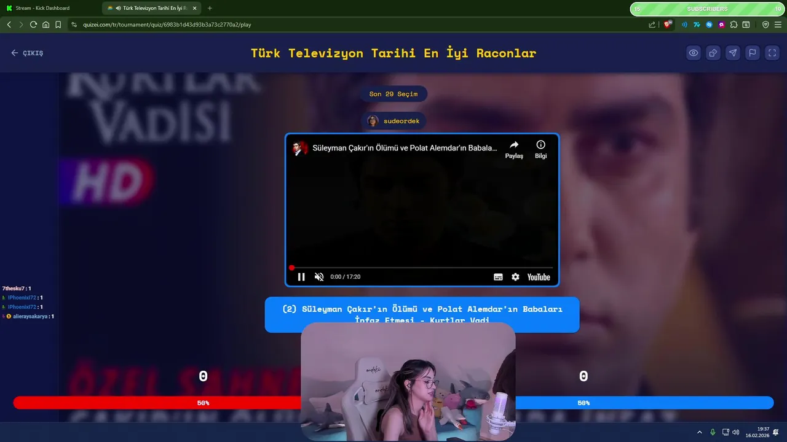Click the red 50% vote bar
The image size is (787, 442).
(x=157, y=403)
